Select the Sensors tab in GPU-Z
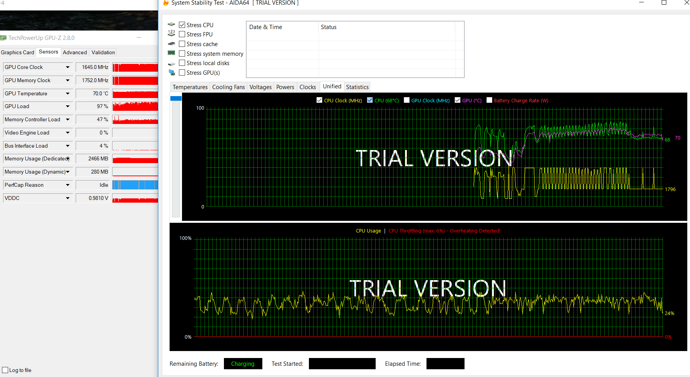The height and width of the screenshot is (377, 690). coord(49,52)
